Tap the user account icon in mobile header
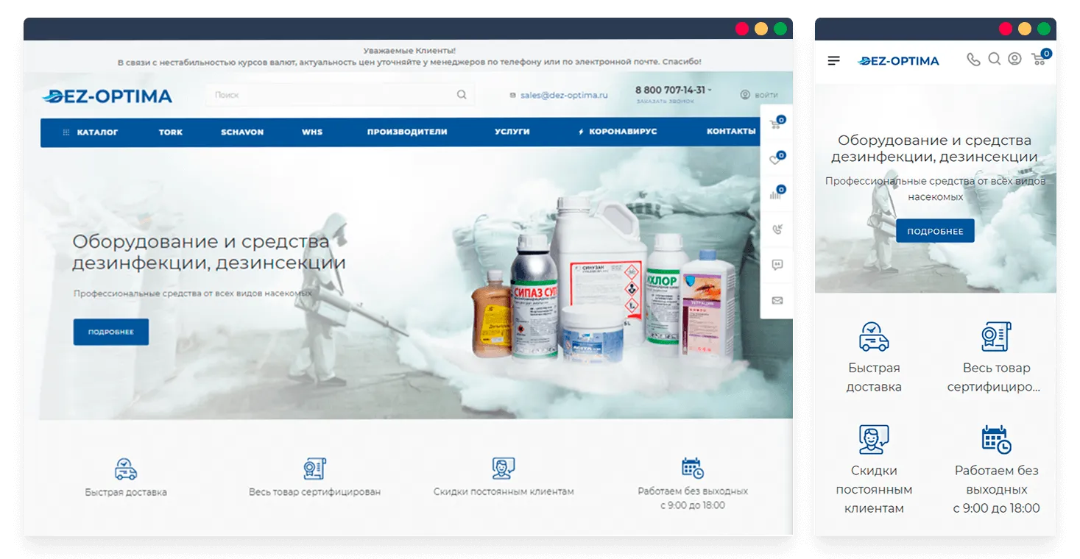Screen dimensions: 1080x559 tap(1014, 60)
